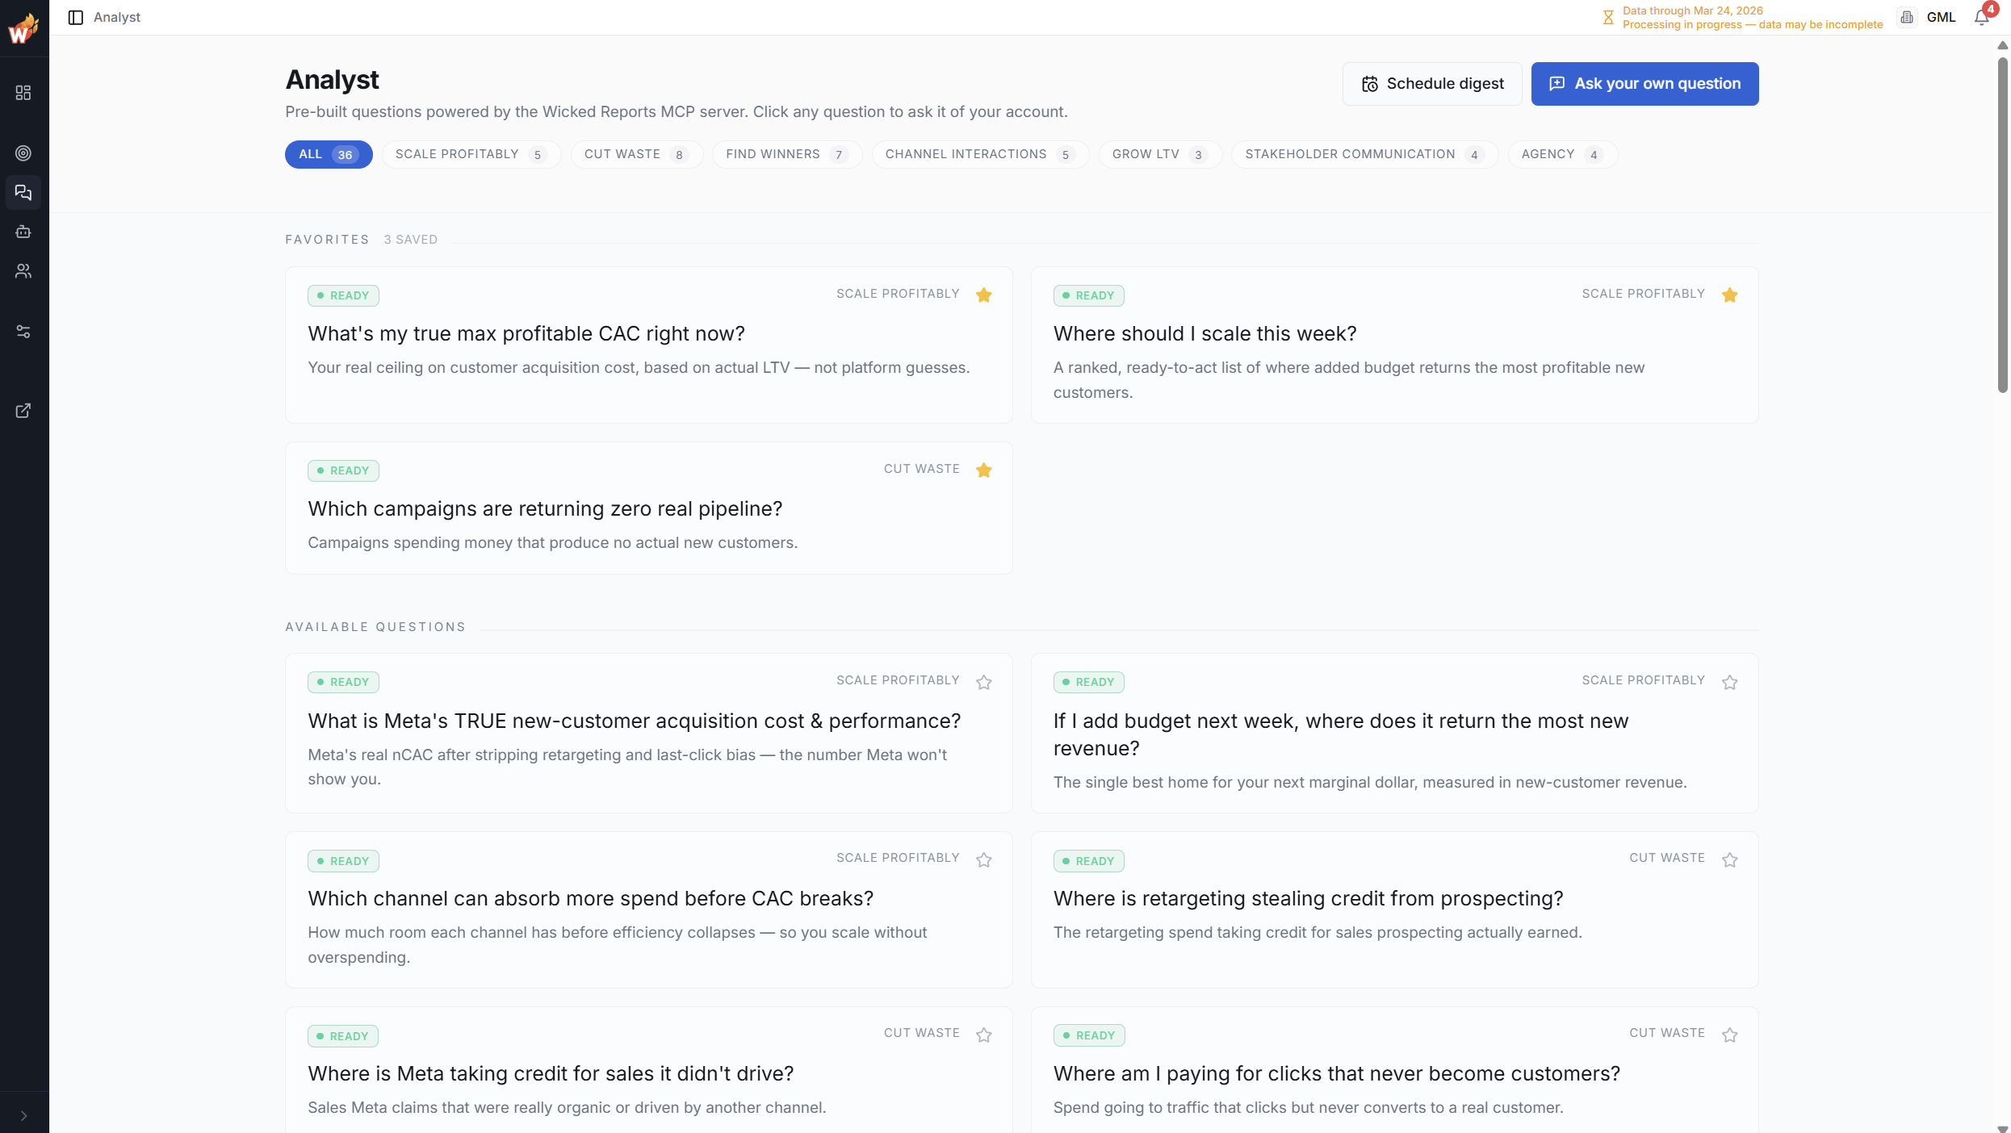This screenshot has width=2011, height=1133.
Task: Ask 'Where is Meta taking credit for sales'
Action: tap(648, 1070)
